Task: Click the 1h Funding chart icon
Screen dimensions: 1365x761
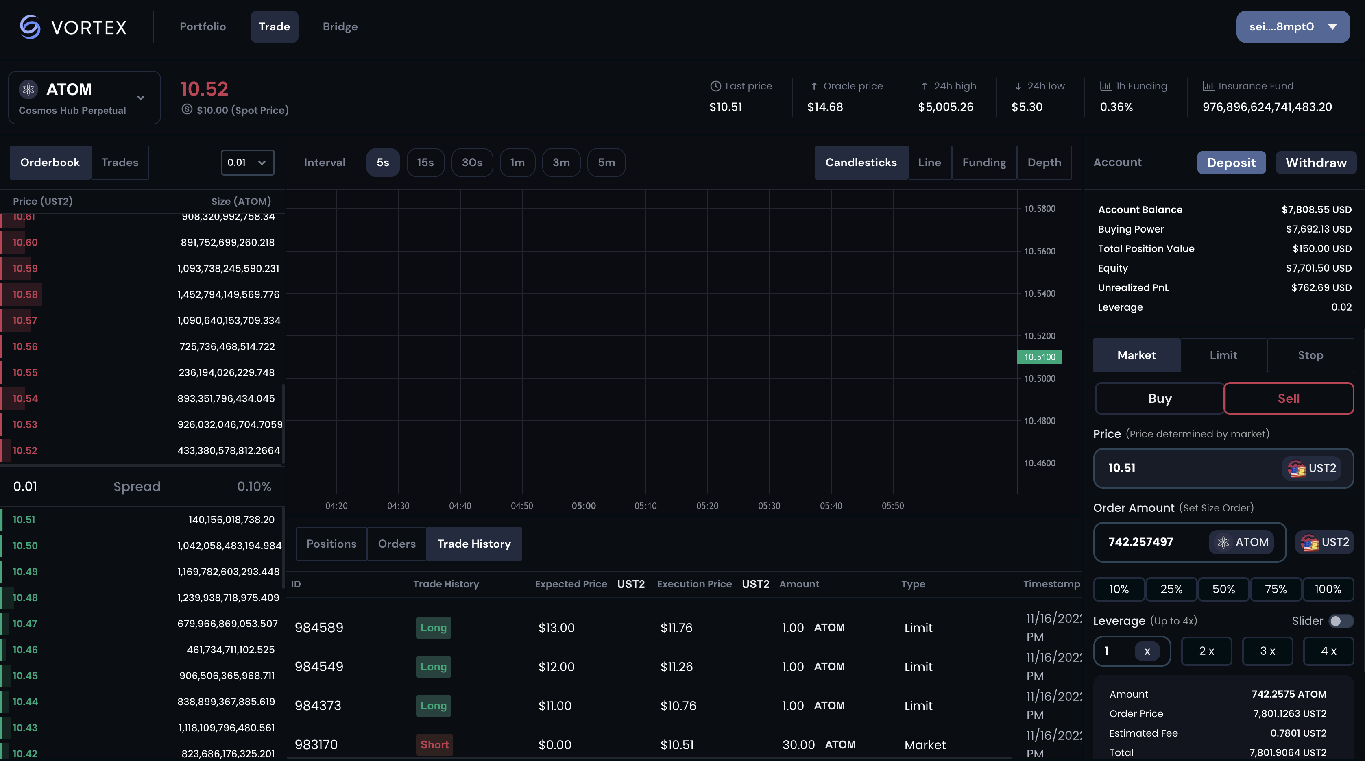Action: pyautogui.click(x=1106, y=86)
